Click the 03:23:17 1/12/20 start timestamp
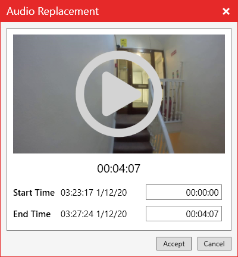 pos(93,193)
